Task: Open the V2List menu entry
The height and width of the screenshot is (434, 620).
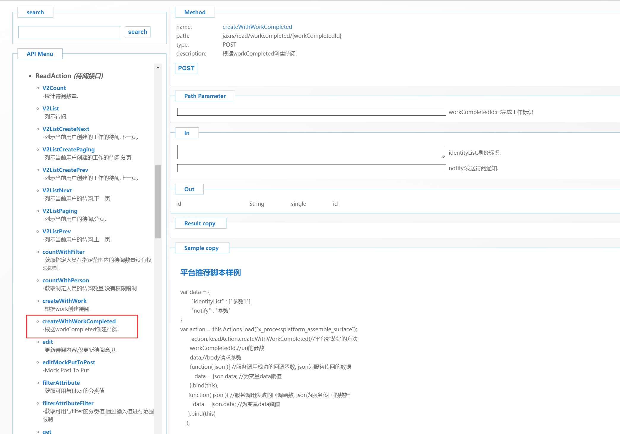Action: (x=50, y=108)
